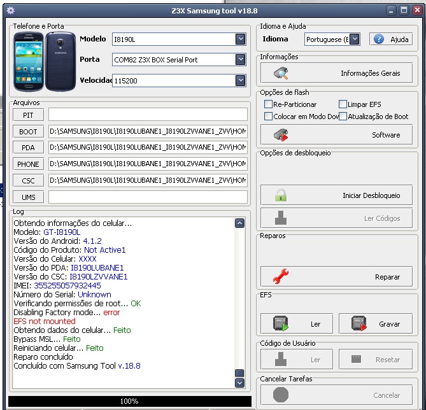Click the green padlock unlock icon
The image size is (426, 410).
(281, 195)
